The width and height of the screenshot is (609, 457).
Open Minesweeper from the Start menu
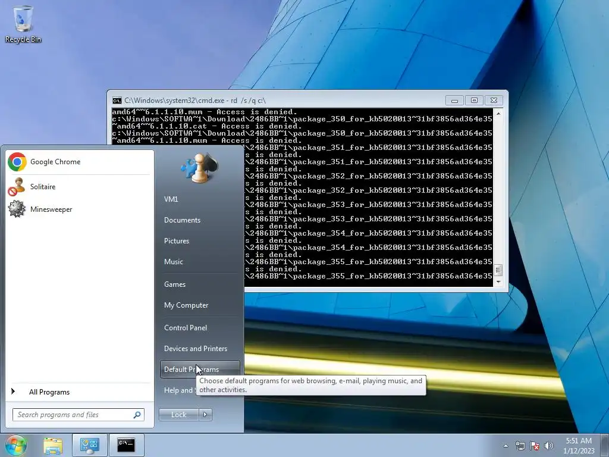tap(80, 209)
